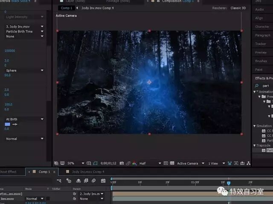Open the Normal mode dropdown for Inv.mov layer
The image size is (273, 204).
(x=35, y=198)
